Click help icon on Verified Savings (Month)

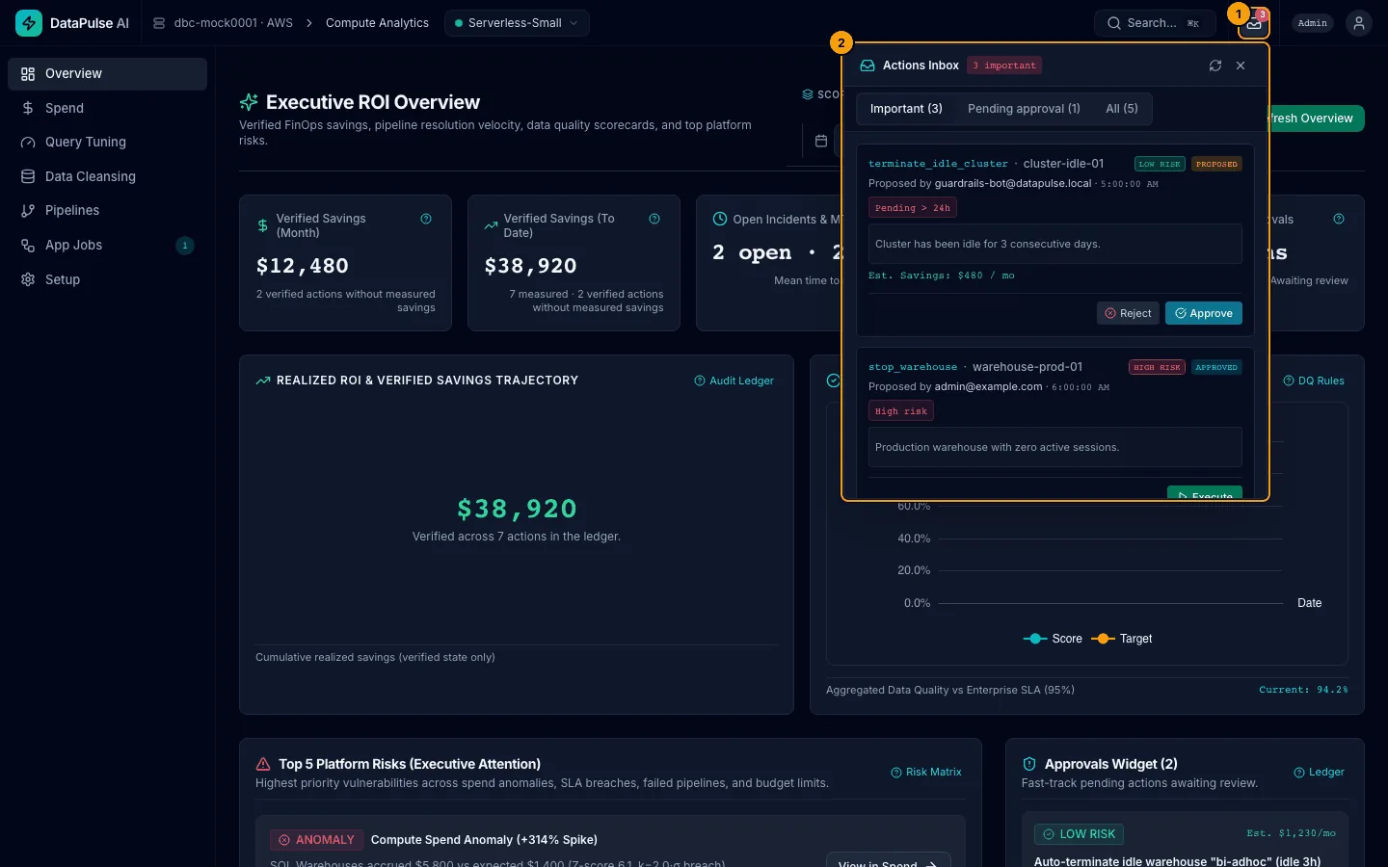click(x=426, y=219)
